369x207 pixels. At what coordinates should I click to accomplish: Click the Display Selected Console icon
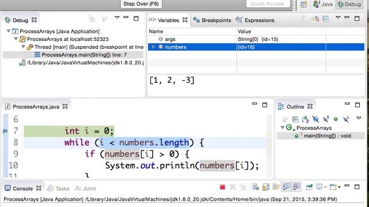point(319,187)
